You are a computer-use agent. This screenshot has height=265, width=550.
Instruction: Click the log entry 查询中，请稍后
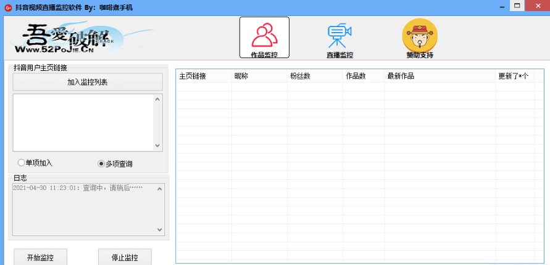coord(78,188)
